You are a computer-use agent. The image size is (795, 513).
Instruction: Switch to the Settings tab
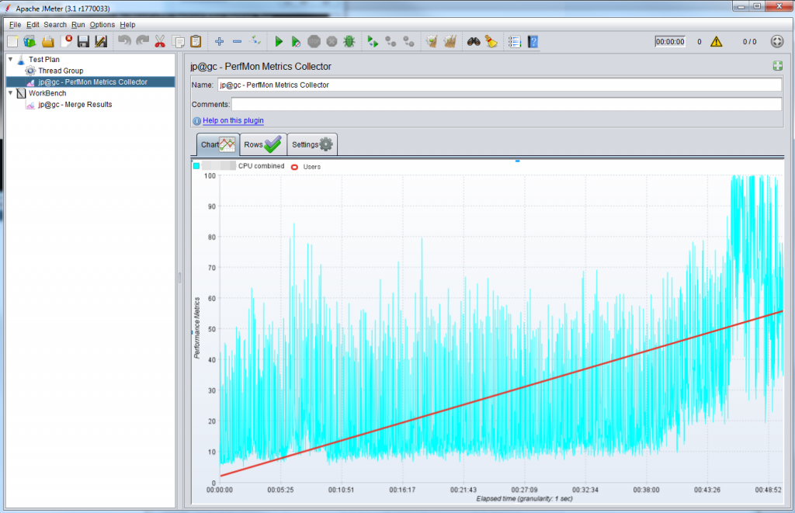312,144
